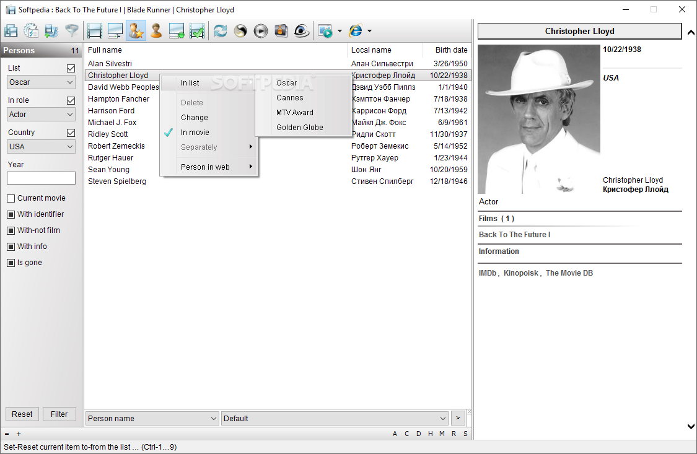Open the Back To The Future I film link
The height and width of the screenshot is (454, 697).
pyautogui.click(x=514, y=235)
